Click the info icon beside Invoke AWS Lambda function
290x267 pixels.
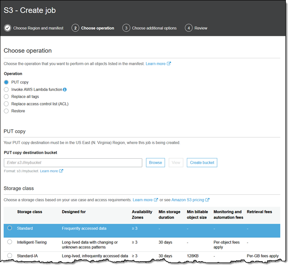[65, 89]
